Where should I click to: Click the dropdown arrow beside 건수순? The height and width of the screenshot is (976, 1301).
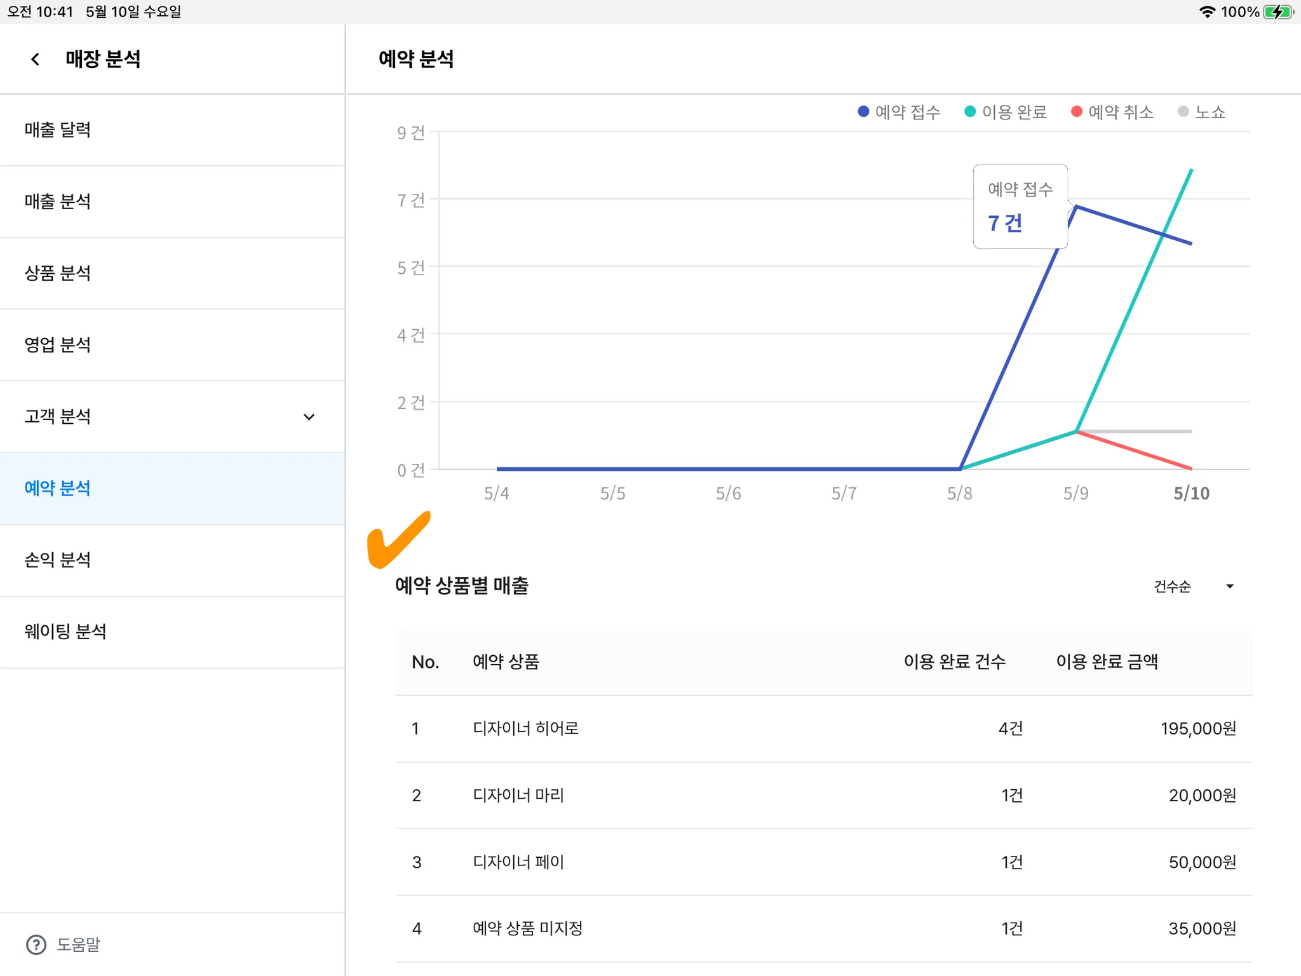1230,586
